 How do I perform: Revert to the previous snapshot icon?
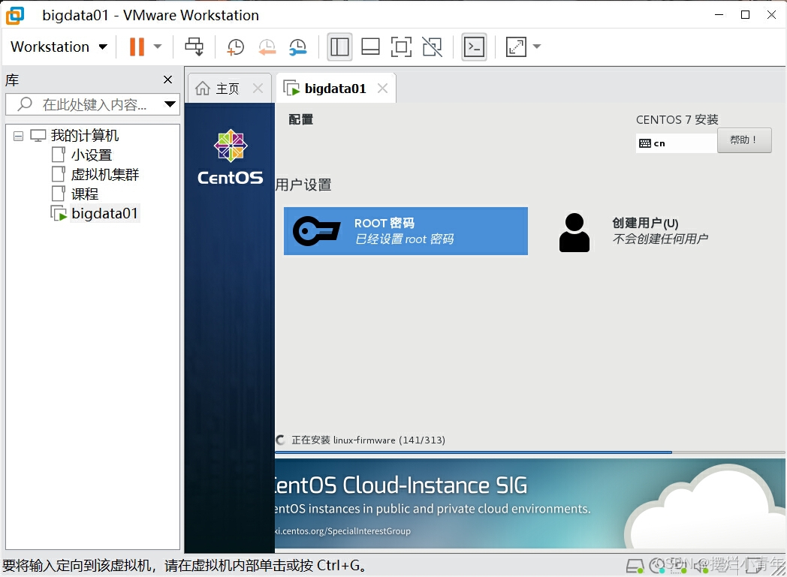pyautogui.click(x=267, y=47)
